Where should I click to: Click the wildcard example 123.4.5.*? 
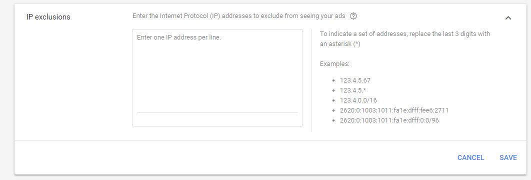[x=353, y=90]
